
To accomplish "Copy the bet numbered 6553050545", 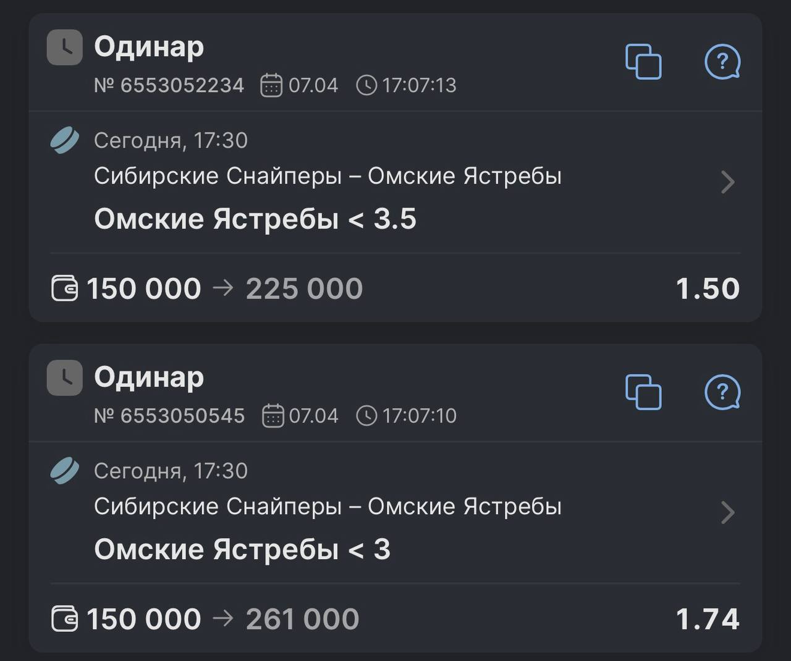I will [643, 392].
